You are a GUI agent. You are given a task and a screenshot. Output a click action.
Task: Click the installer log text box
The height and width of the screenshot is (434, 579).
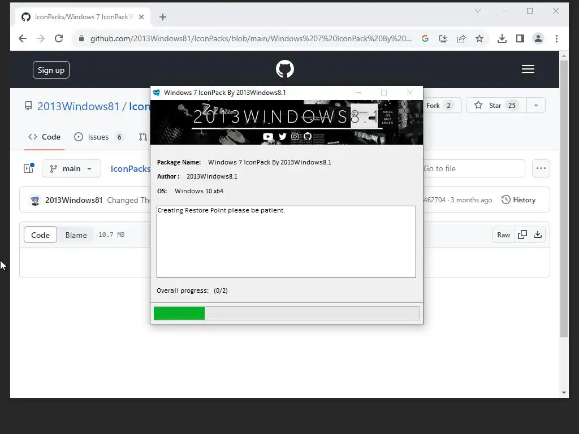(286, 242)
